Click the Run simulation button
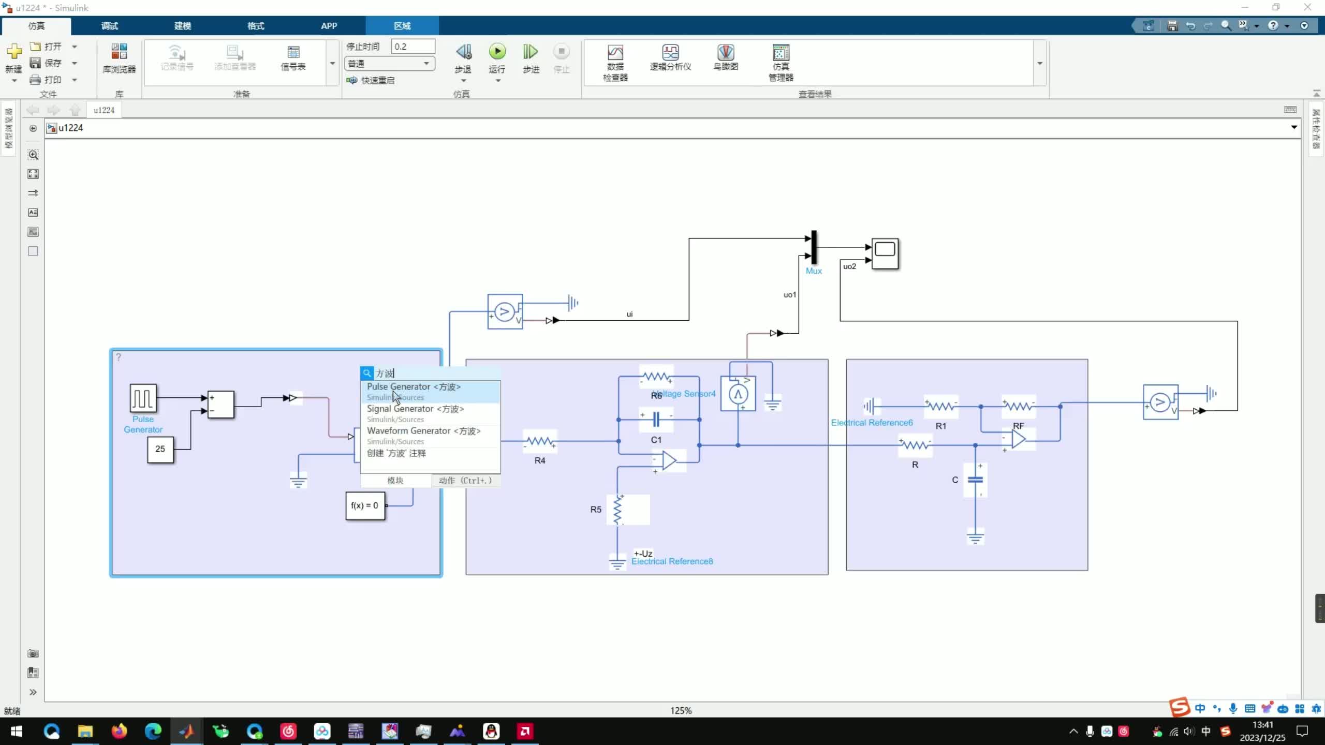The image size is (1325, 745). click(497, 52)
